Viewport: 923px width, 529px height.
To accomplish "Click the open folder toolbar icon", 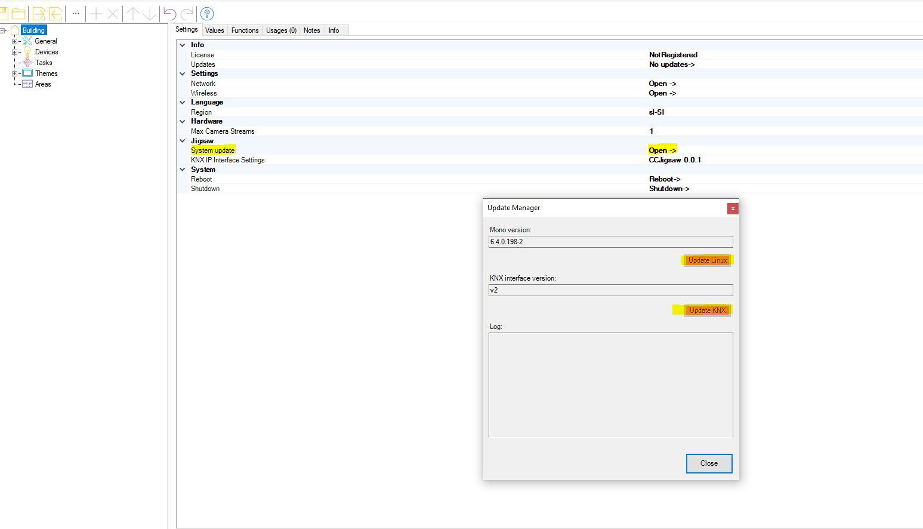I will 18,14.
